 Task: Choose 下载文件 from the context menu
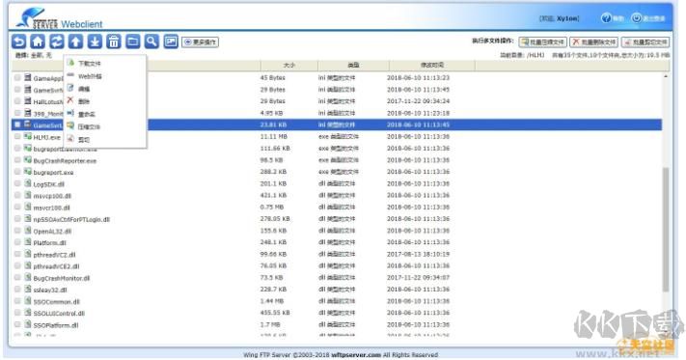pyautogui.click(x=90, y=64)
